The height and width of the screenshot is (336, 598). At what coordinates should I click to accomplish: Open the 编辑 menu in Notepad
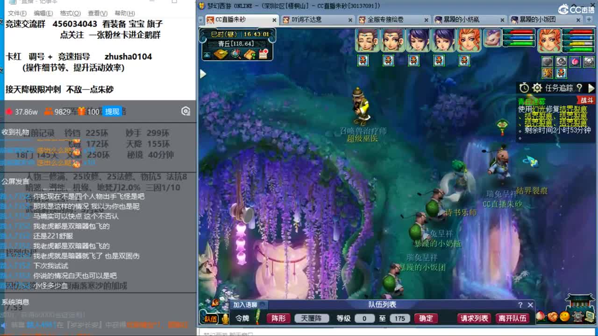[x=43, y=13]
